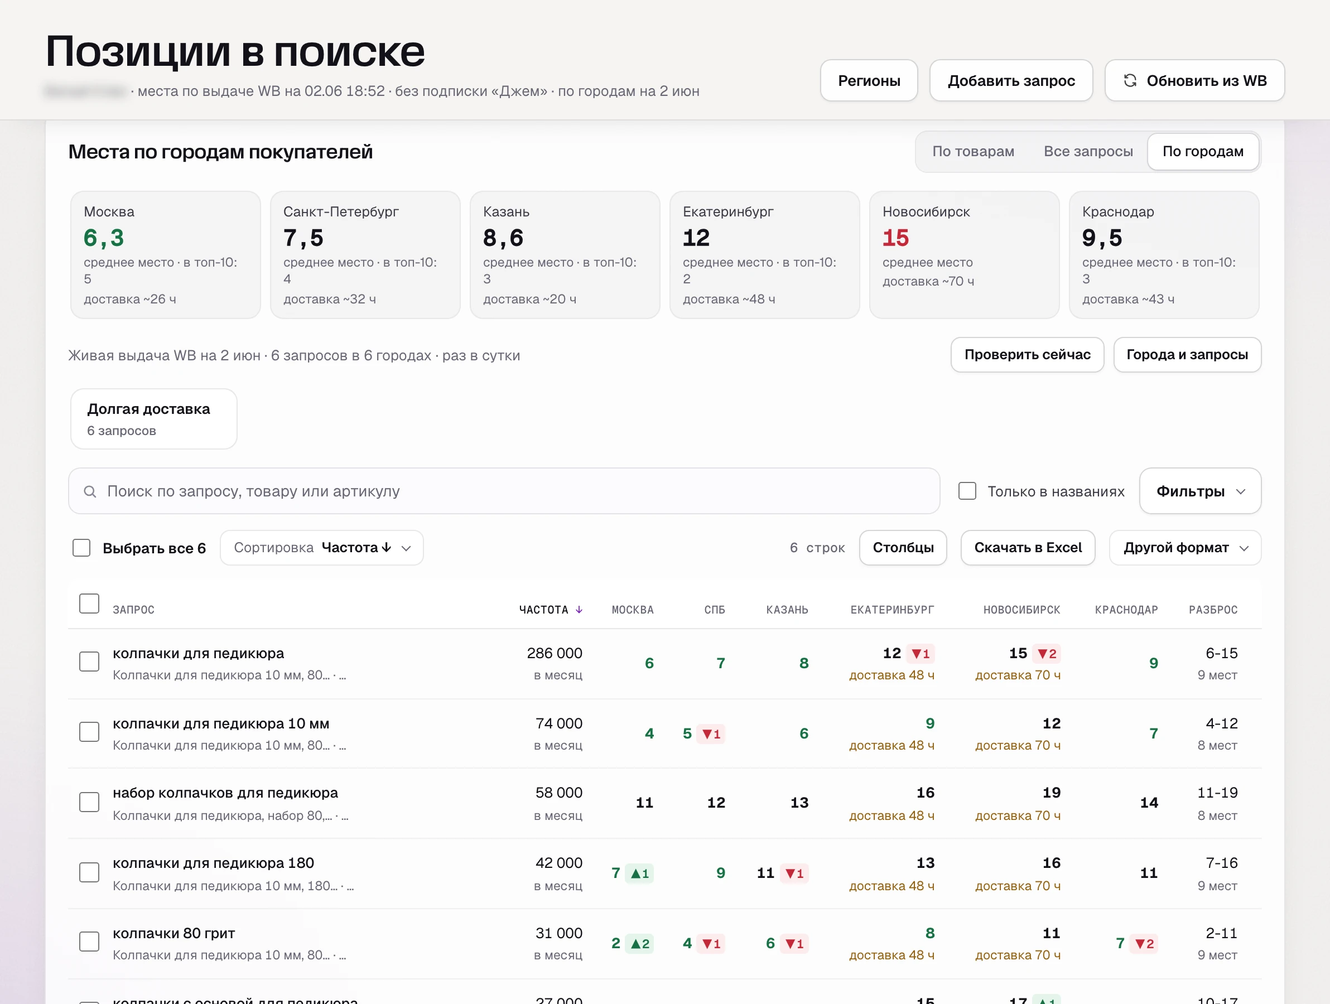Click query text колпачки 80 грит
1330x1004 pixels.
click(x=174, y=934)
